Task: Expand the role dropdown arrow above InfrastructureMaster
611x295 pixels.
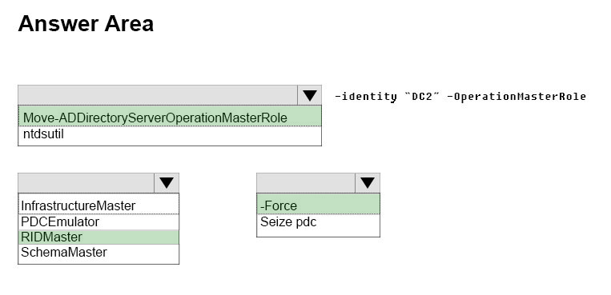Action: (167, 183)
